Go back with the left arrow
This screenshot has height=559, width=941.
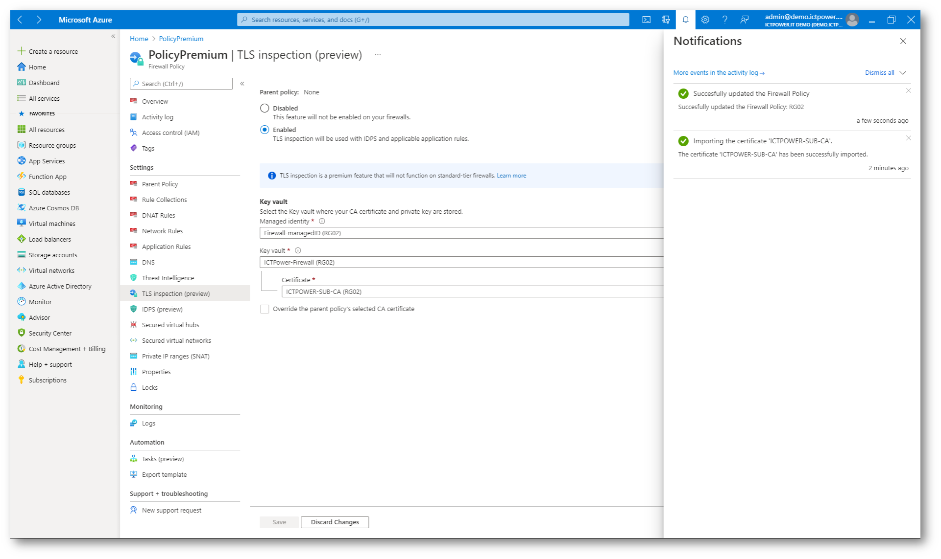pos(20,20)
